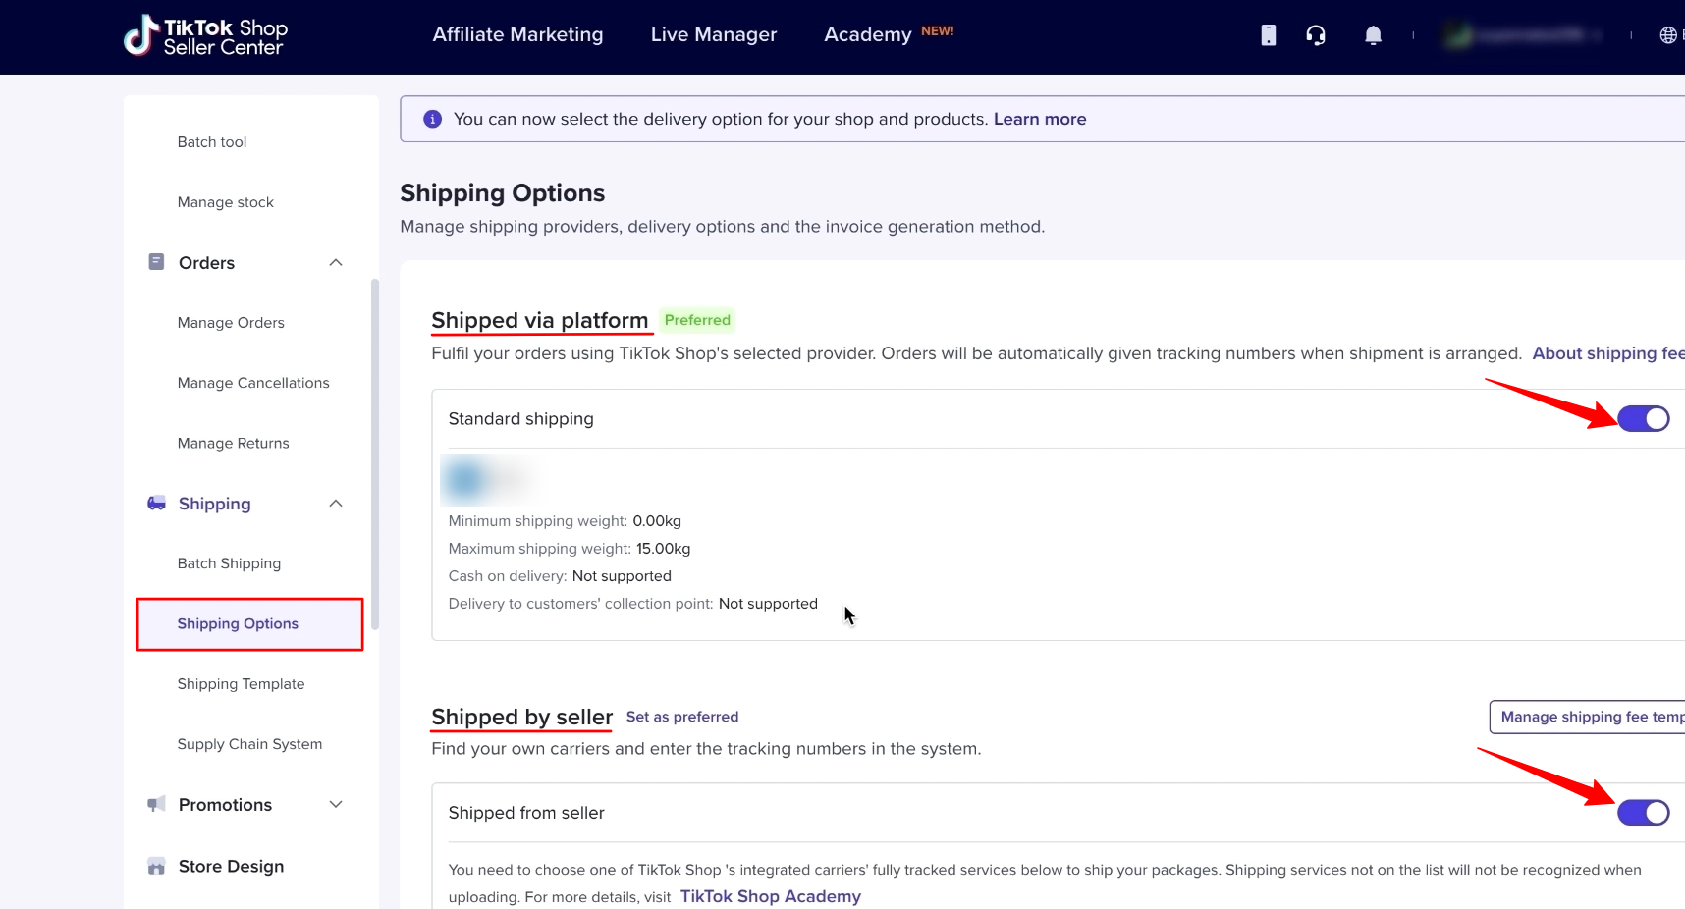
Task: Open Manage stock in sidebar
Action: tap(226, 202)
